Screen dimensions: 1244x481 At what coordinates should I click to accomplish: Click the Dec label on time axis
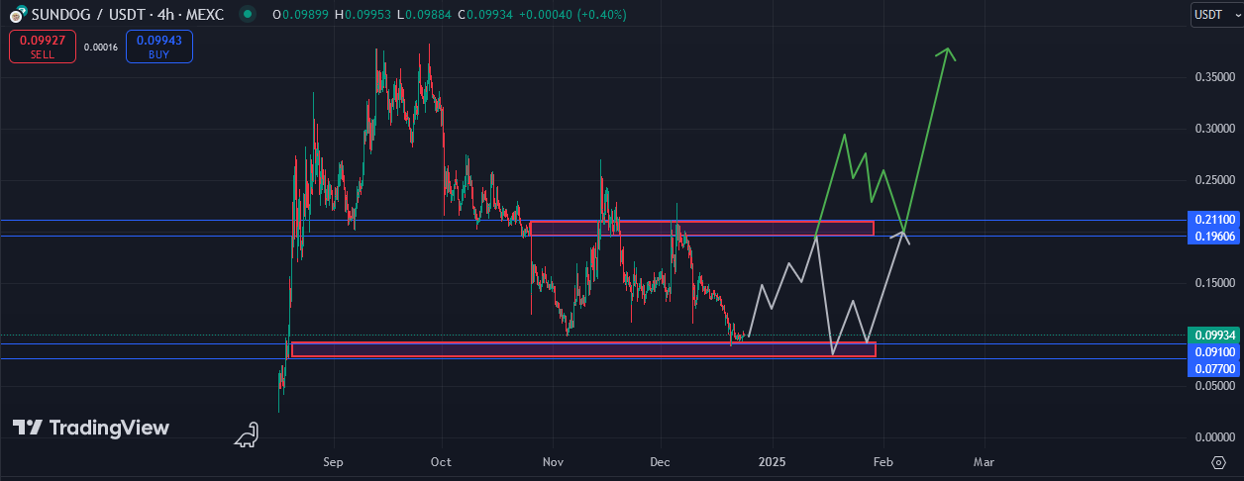click(661, 462)
